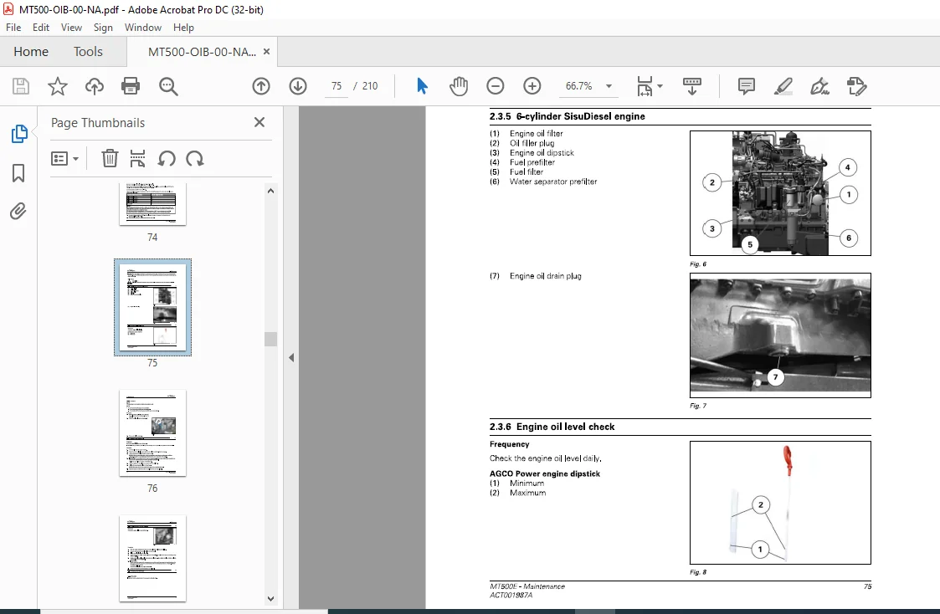The width and height of the screenshot is (940, 614).
Task: Open the Attachments panel
Action: point(18,212)
